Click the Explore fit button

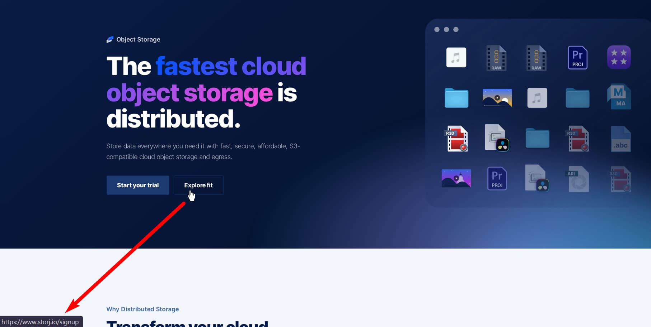(198, 185)
